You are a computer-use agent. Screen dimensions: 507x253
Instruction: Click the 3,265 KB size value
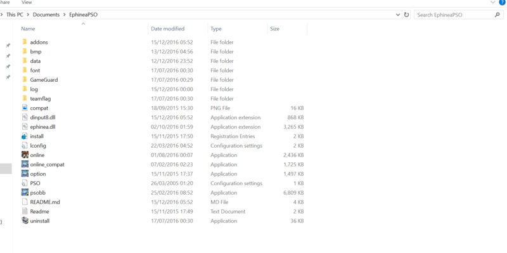click(x=293, y=127)
